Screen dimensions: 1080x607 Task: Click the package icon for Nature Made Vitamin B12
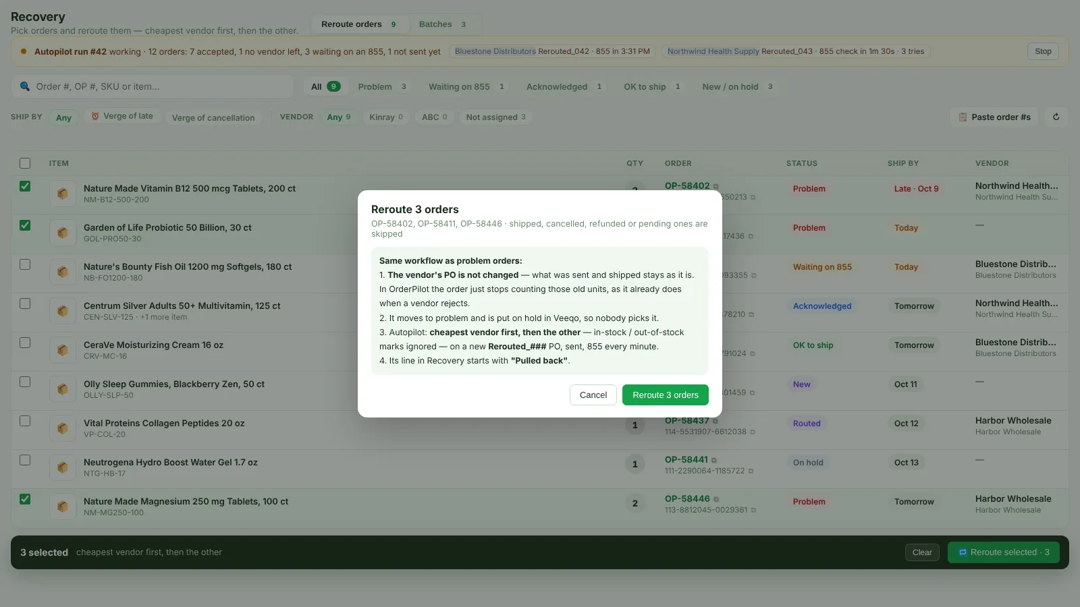(63, 194)
